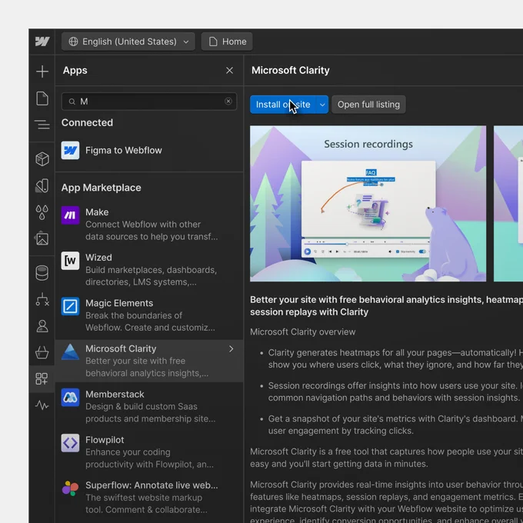Open the Home page selector
523x523 pixels.
pyautogui.click(x=227, y=42)
